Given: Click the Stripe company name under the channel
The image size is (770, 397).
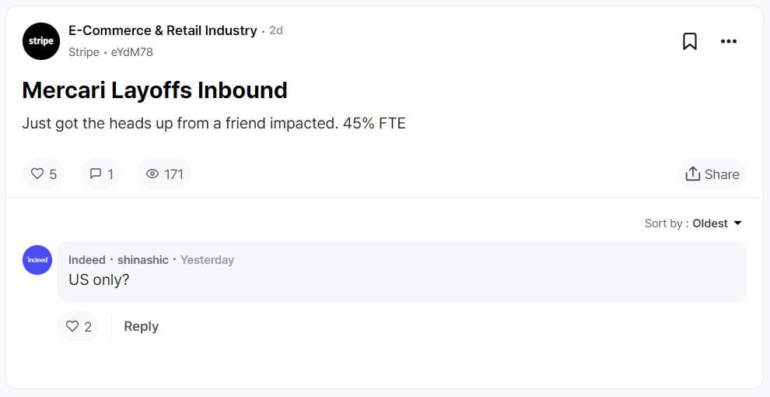Looking at the screenshot, I should [x=83, y=52].
